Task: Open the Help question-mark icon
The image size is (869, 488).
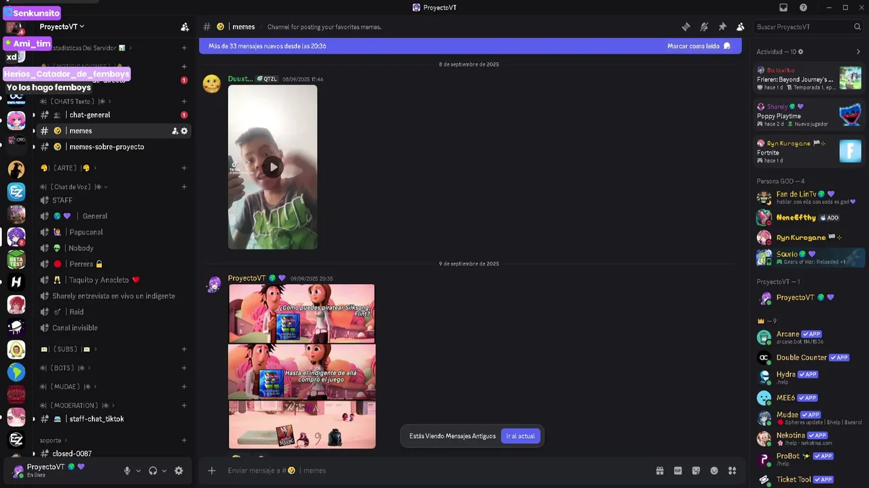Action: [x=803, y=7]
